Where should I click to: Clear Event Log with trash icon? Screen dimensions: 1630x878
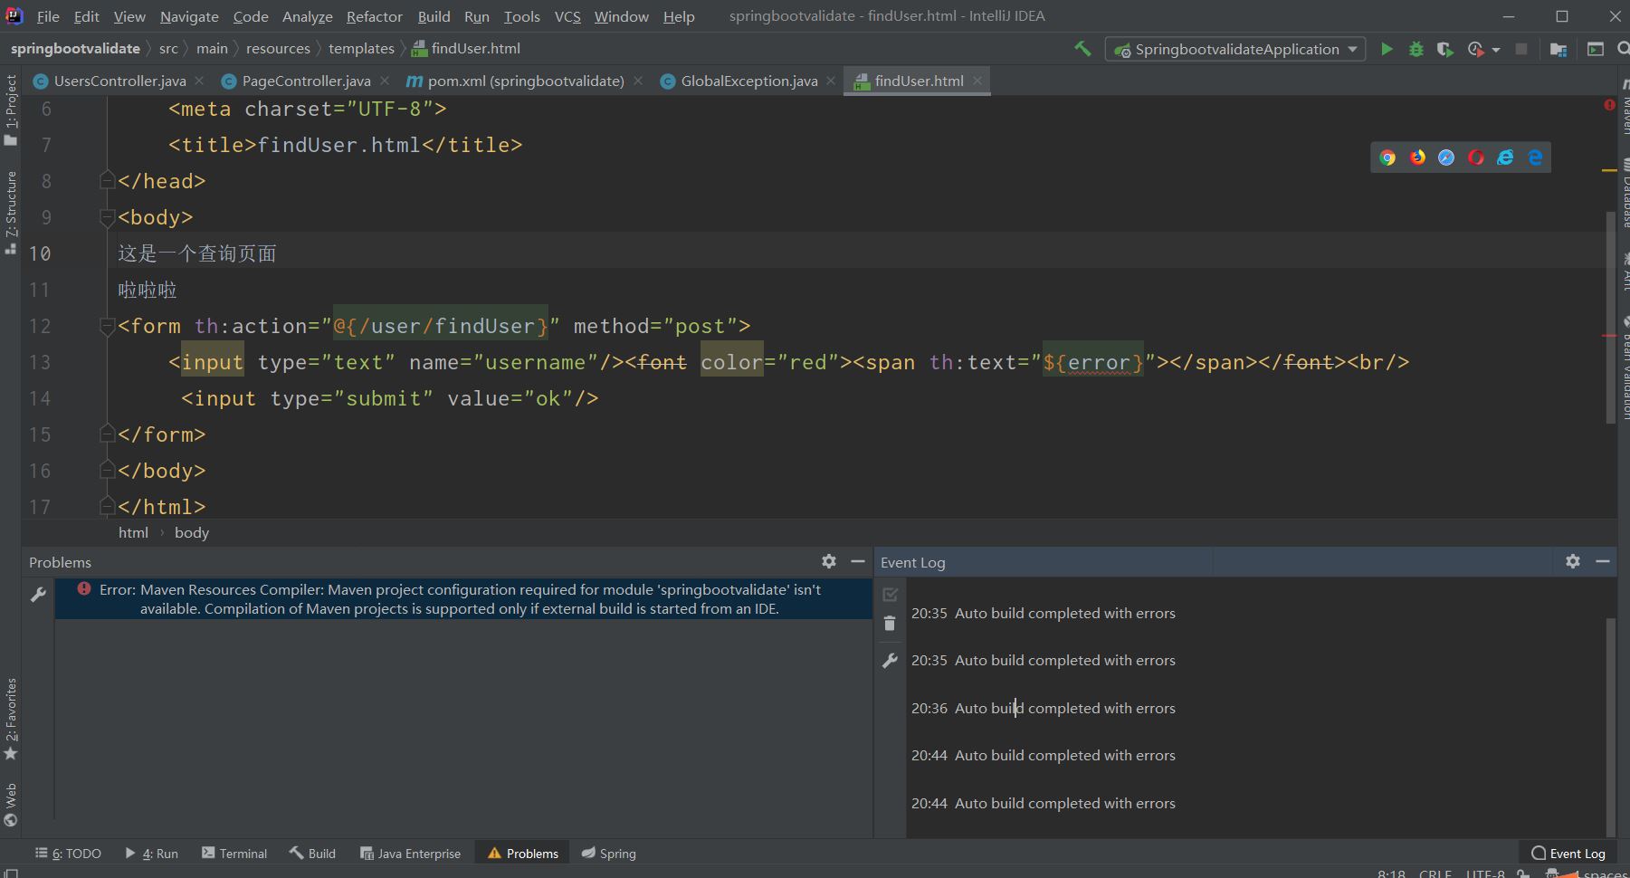[x=890, y=624]
